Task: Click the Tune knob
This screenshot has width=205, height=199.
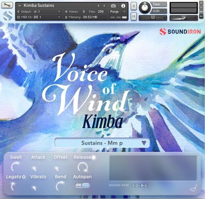Action: (x=145, y=8)
